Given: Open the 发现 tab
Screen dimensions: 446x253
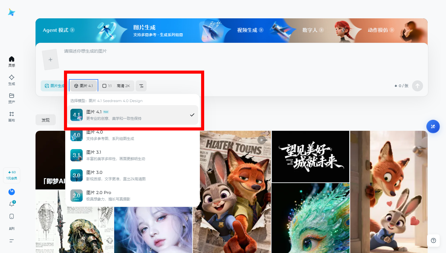Looking at the screenshot, I should pos(46,120).
